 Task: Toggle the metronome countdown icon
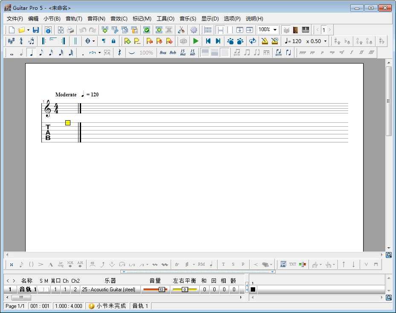click(x=274, y=41)
